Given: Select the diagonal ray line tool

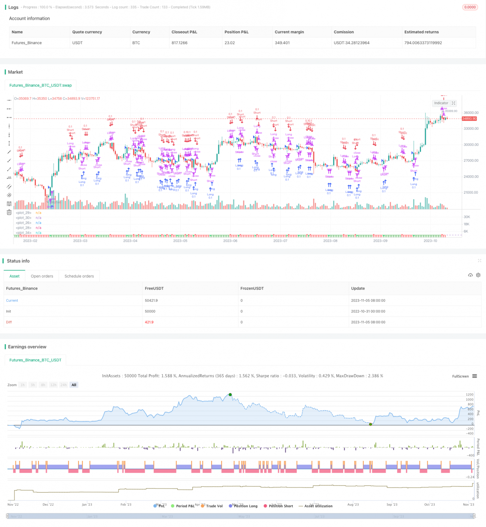Looking at the screenshot, I should tap(9, 160).
